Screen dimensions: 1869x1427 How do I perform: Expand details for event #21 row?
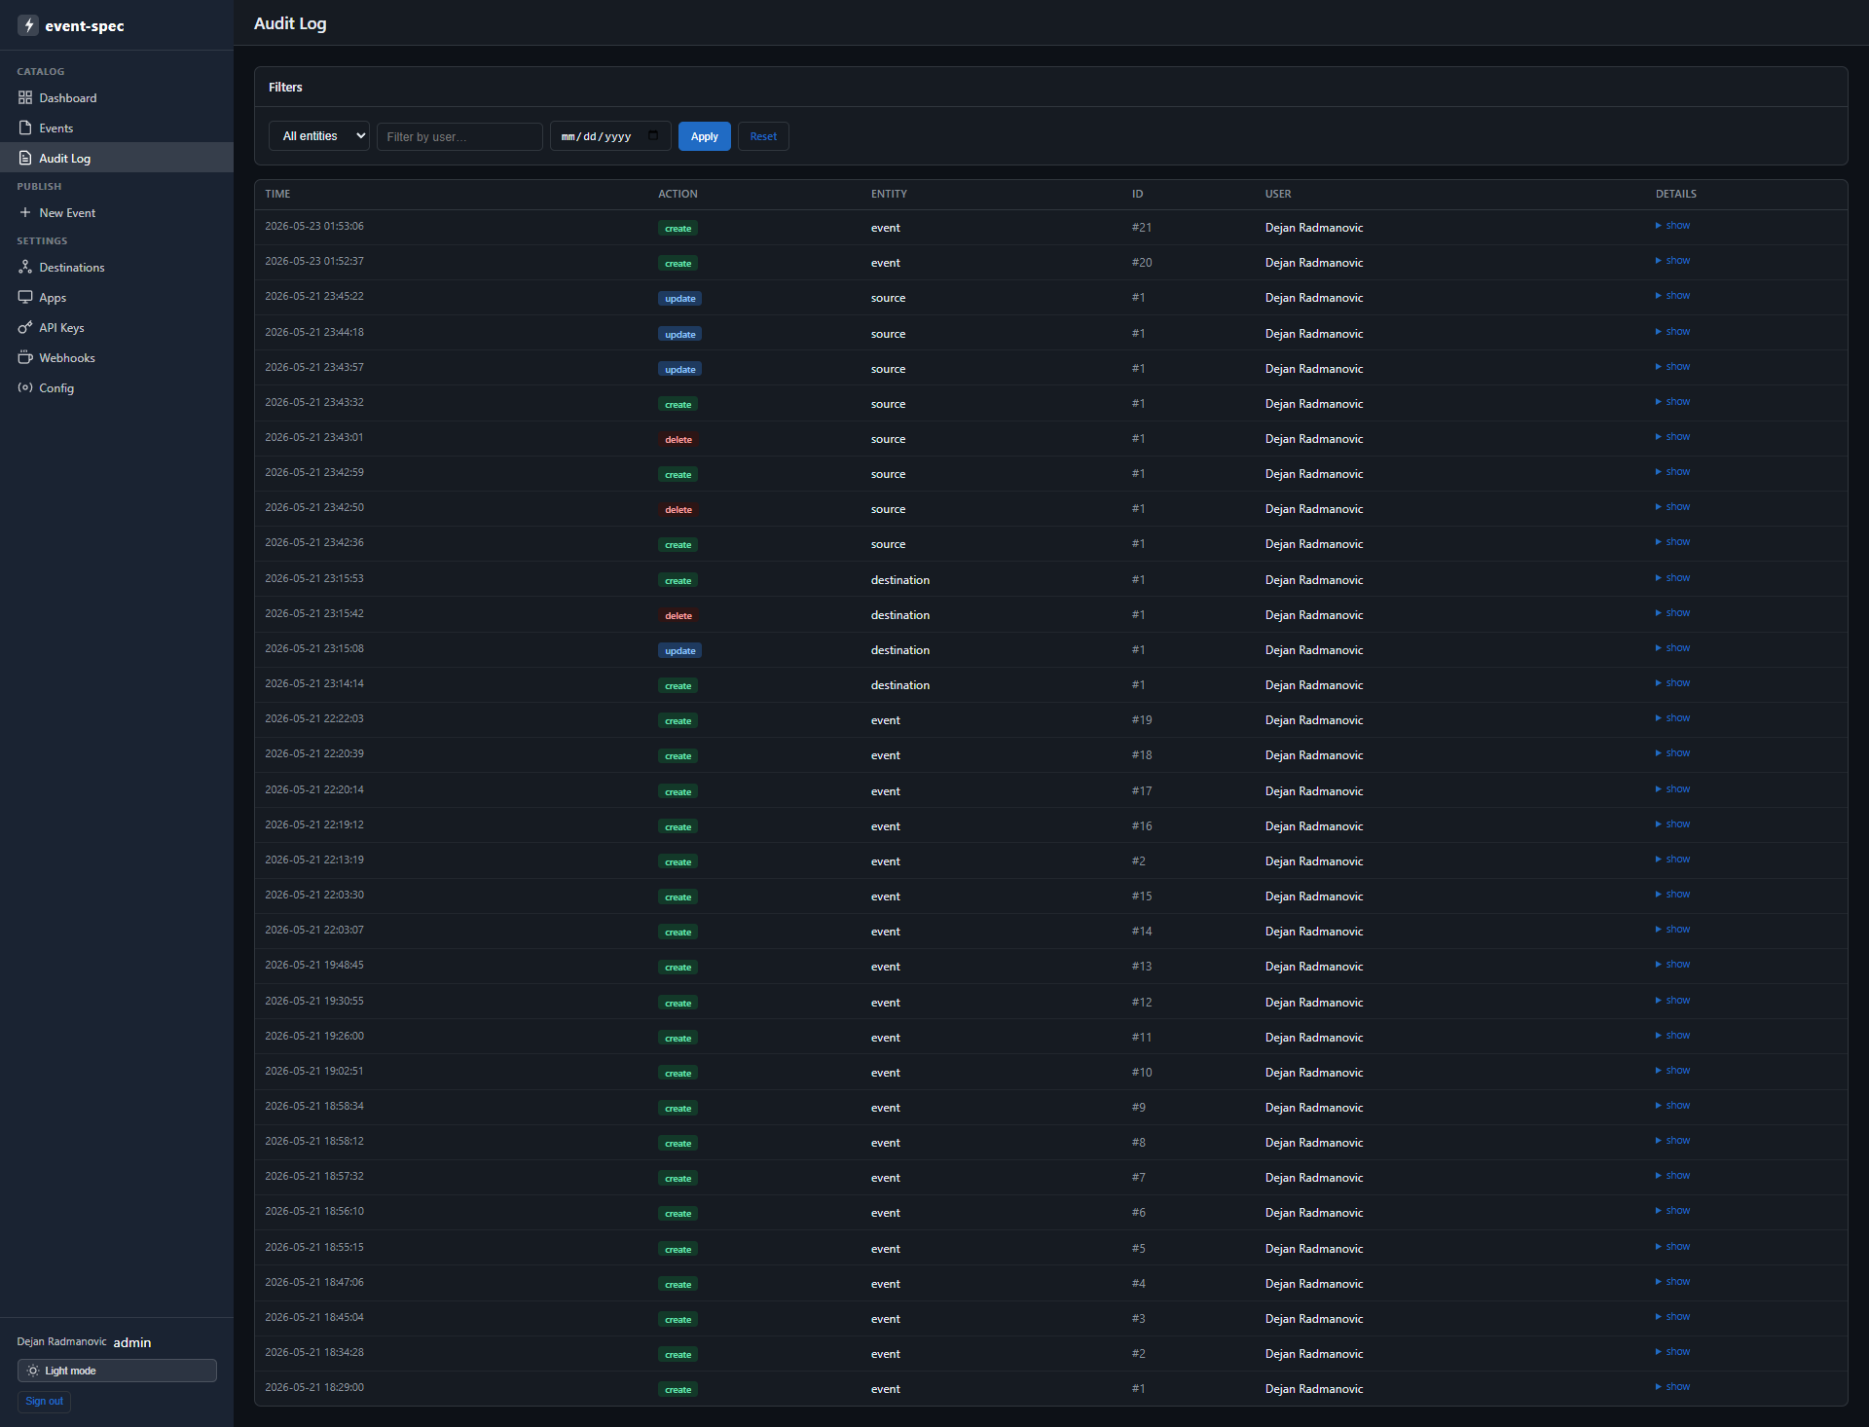[1672, 226]
